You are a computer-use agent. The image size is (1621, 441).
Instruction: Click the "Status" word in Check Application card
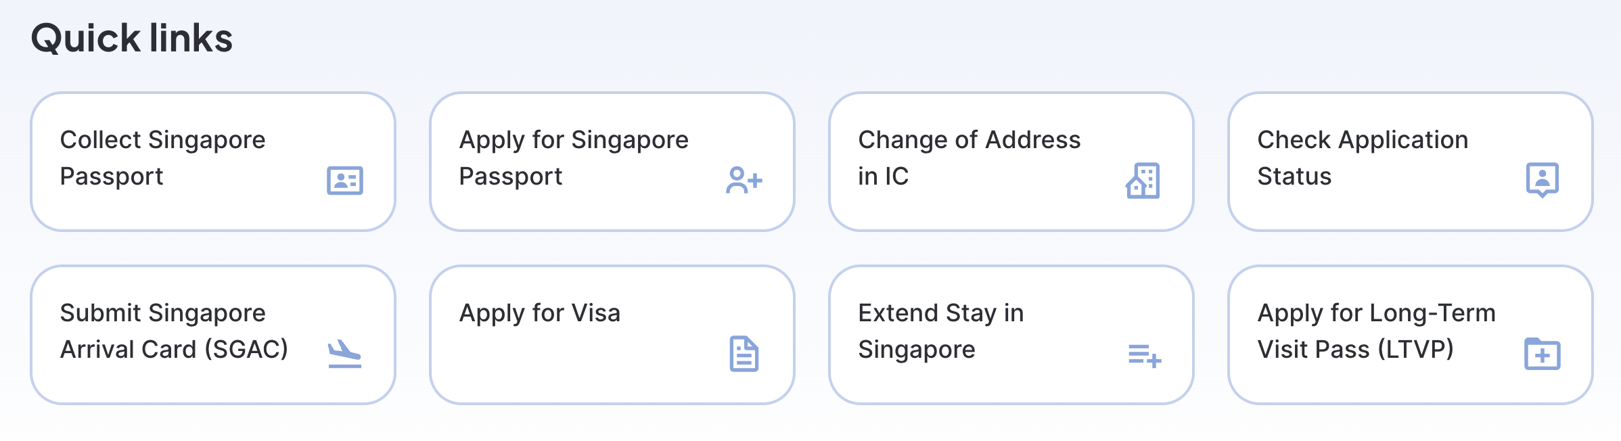pyautogui.click(x=1294, y=177)
